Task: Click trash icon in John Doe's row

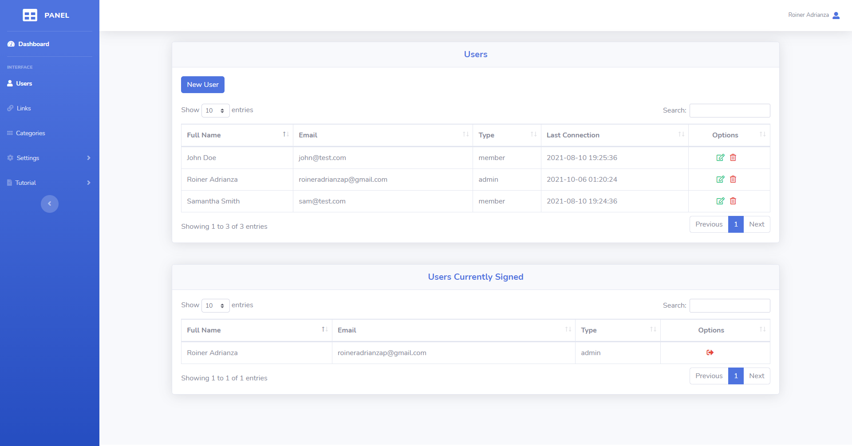Action: (x=733, y=158)
